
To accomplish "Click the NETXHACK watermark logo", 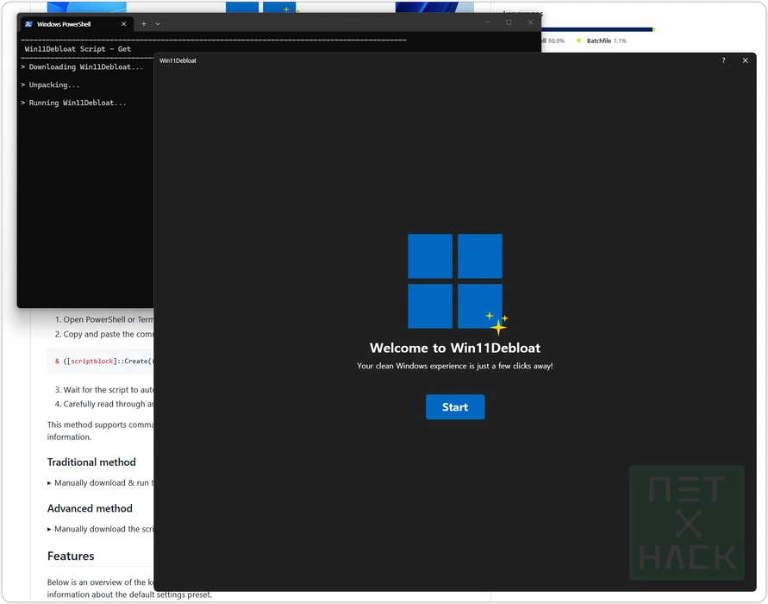I will [686, 522].
